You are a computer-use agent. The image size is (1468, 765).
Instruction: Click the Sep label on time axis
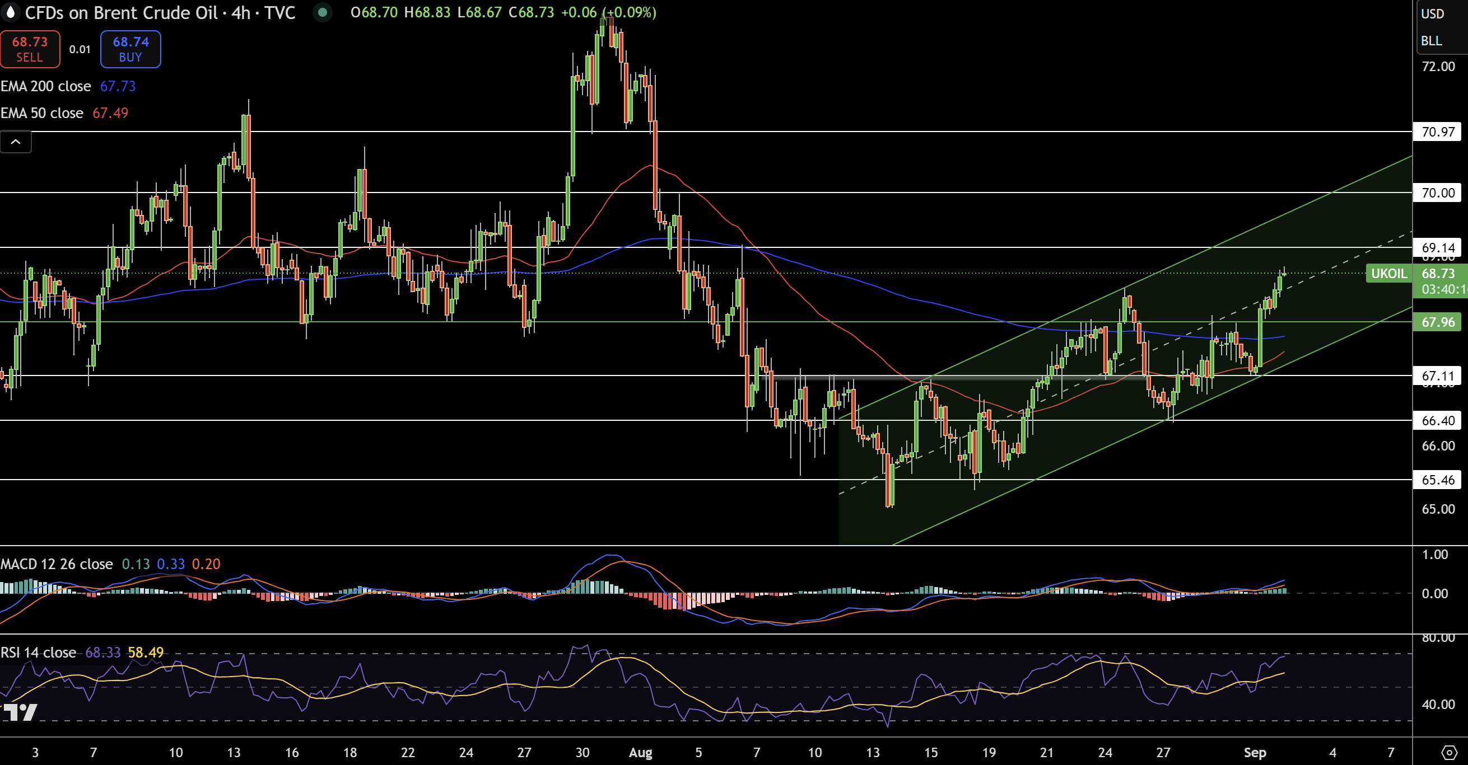(x=1255, y=753)
